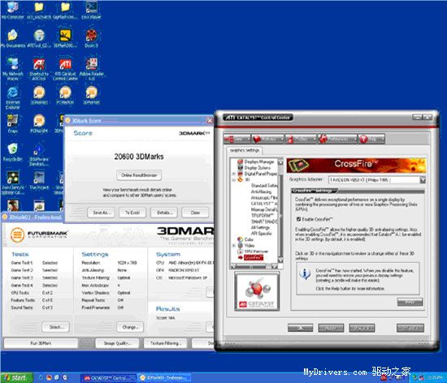This screenshot has height=383, width=447.
Task: Click the Profiles toolbar button in Catalyst
Action: coord(301,139)
